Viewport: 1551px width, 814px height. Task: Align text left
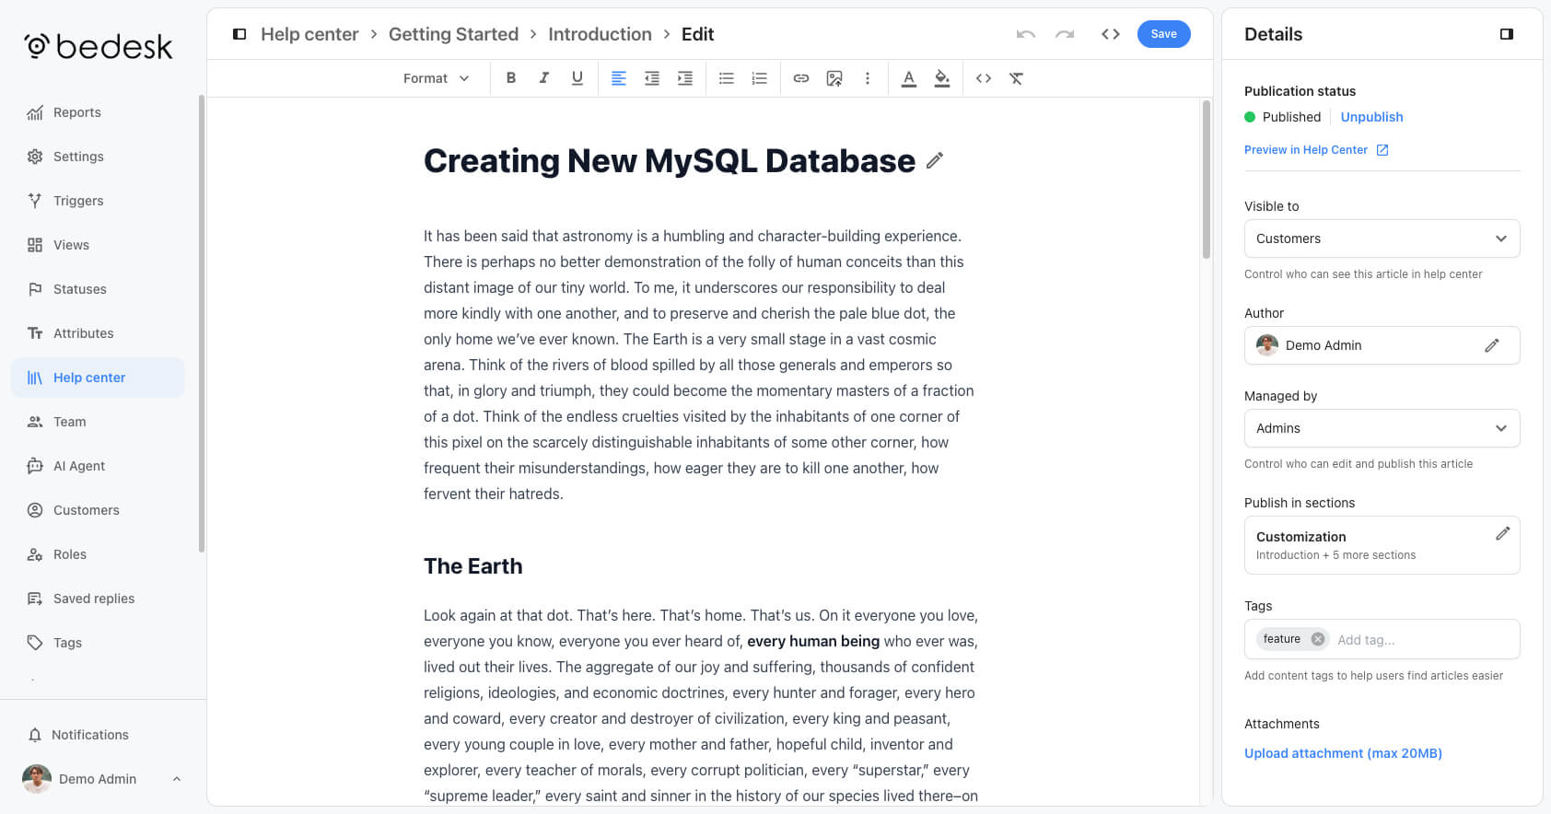tap(619, 78)
